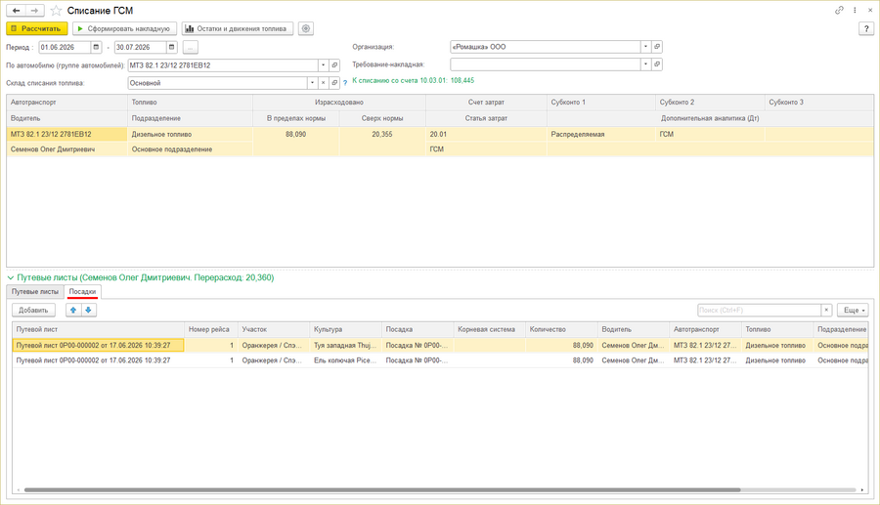Copy link with the chain icon
880x505 pixels.
(839, 10)
